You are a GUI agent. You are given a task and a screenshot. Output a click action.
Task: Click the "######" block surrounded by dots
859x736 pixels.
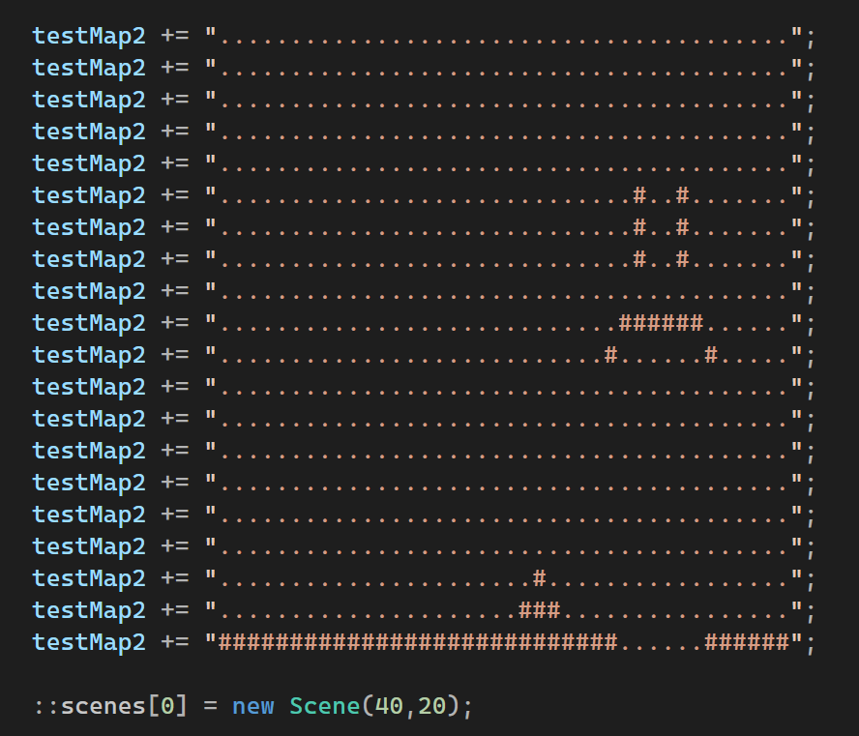(x=661, y=323)
